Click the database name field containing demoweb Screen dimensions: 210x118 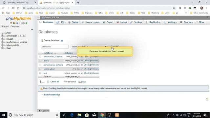[55, 47]
